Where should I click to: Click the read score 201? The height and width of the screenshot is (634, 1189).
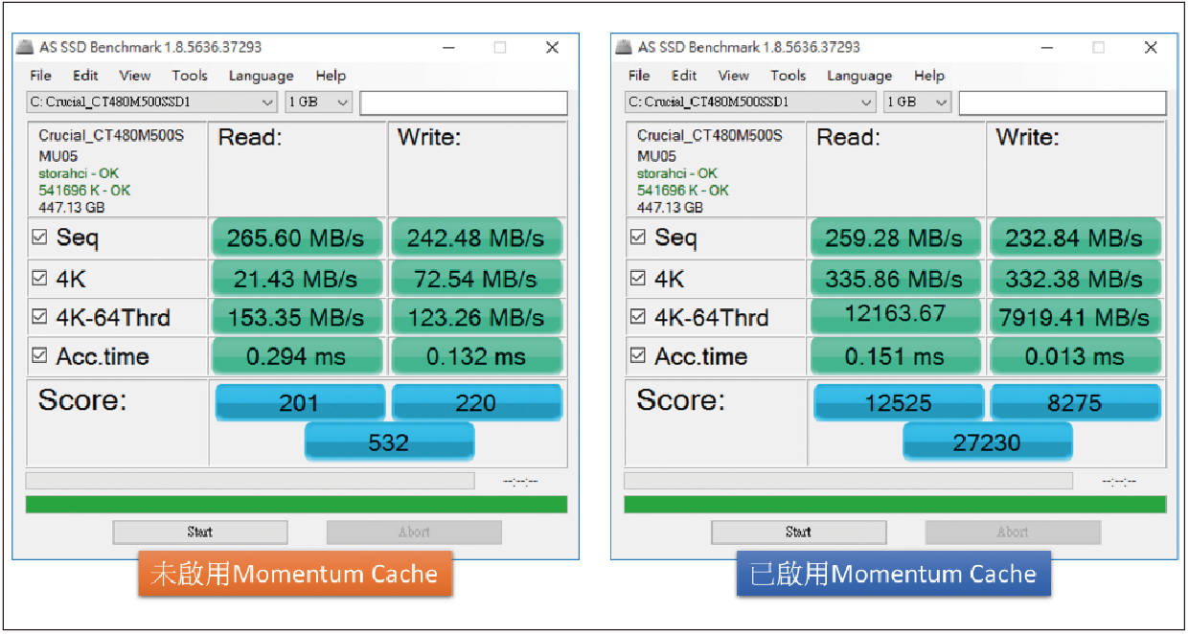click(300, 402)
